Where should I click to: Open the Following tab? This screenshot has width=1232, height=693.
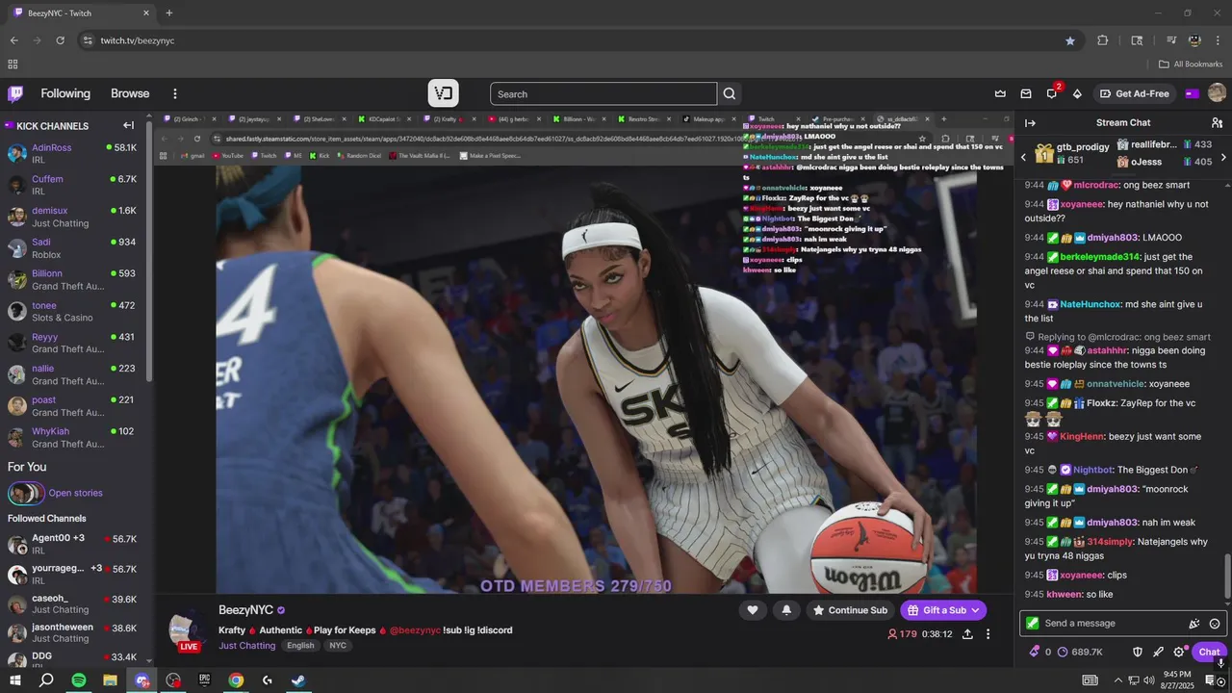point(65,93)
